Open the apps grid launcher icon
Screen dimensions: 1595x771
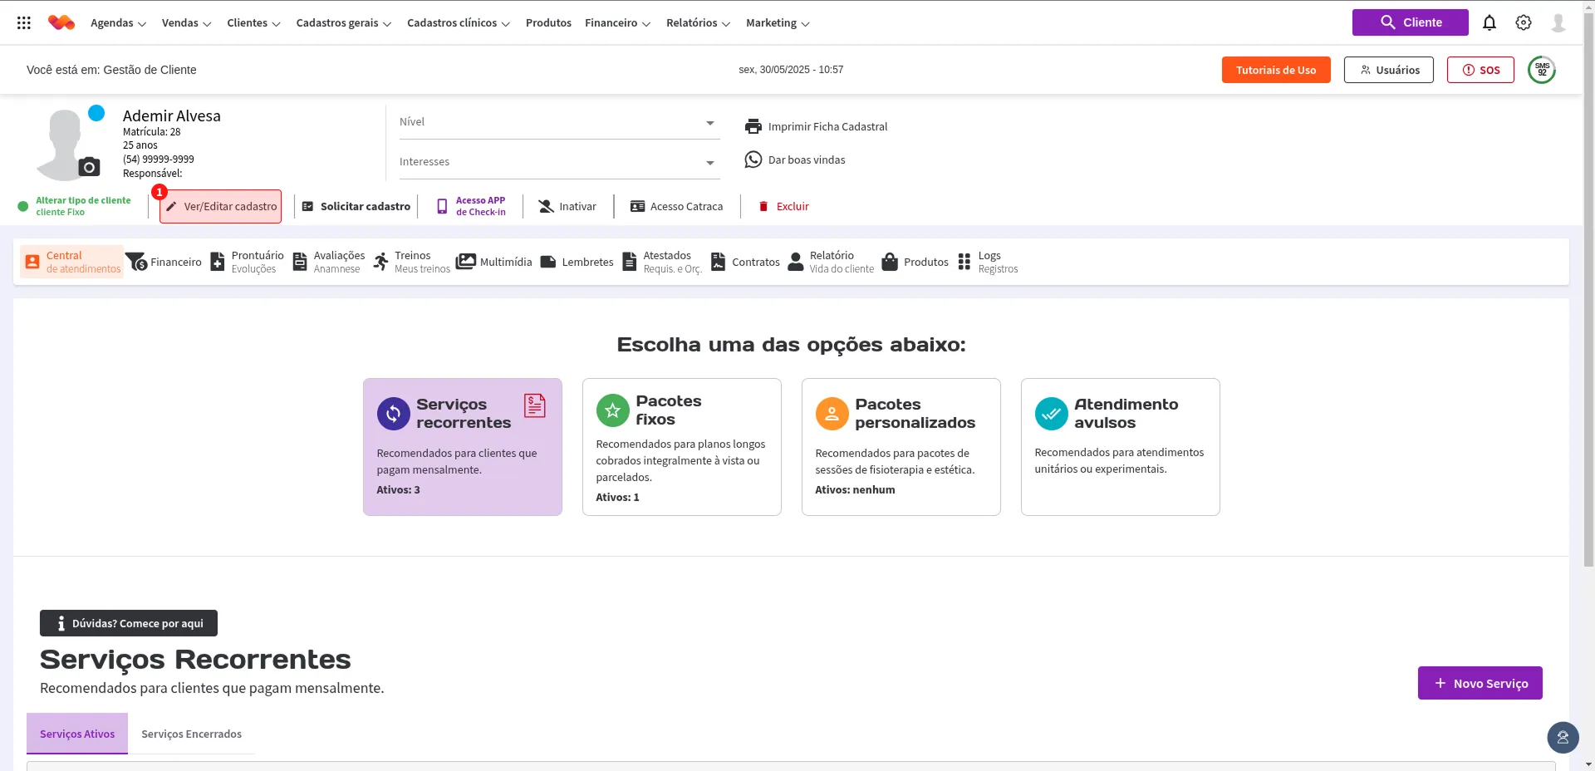24,23
